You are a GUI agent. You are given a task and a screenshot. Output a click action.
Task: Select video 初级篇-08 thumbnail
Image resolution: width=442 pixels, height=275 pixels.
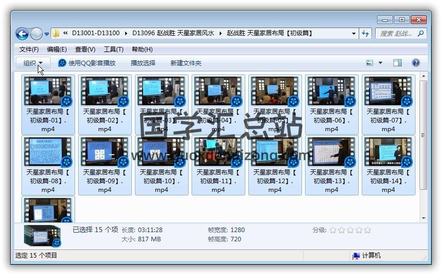coord(48,152)
